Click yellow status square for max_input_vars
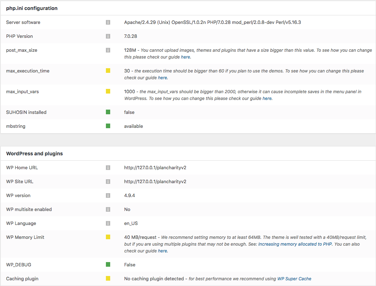The image size is (376, 286). [x=108, y=91]
